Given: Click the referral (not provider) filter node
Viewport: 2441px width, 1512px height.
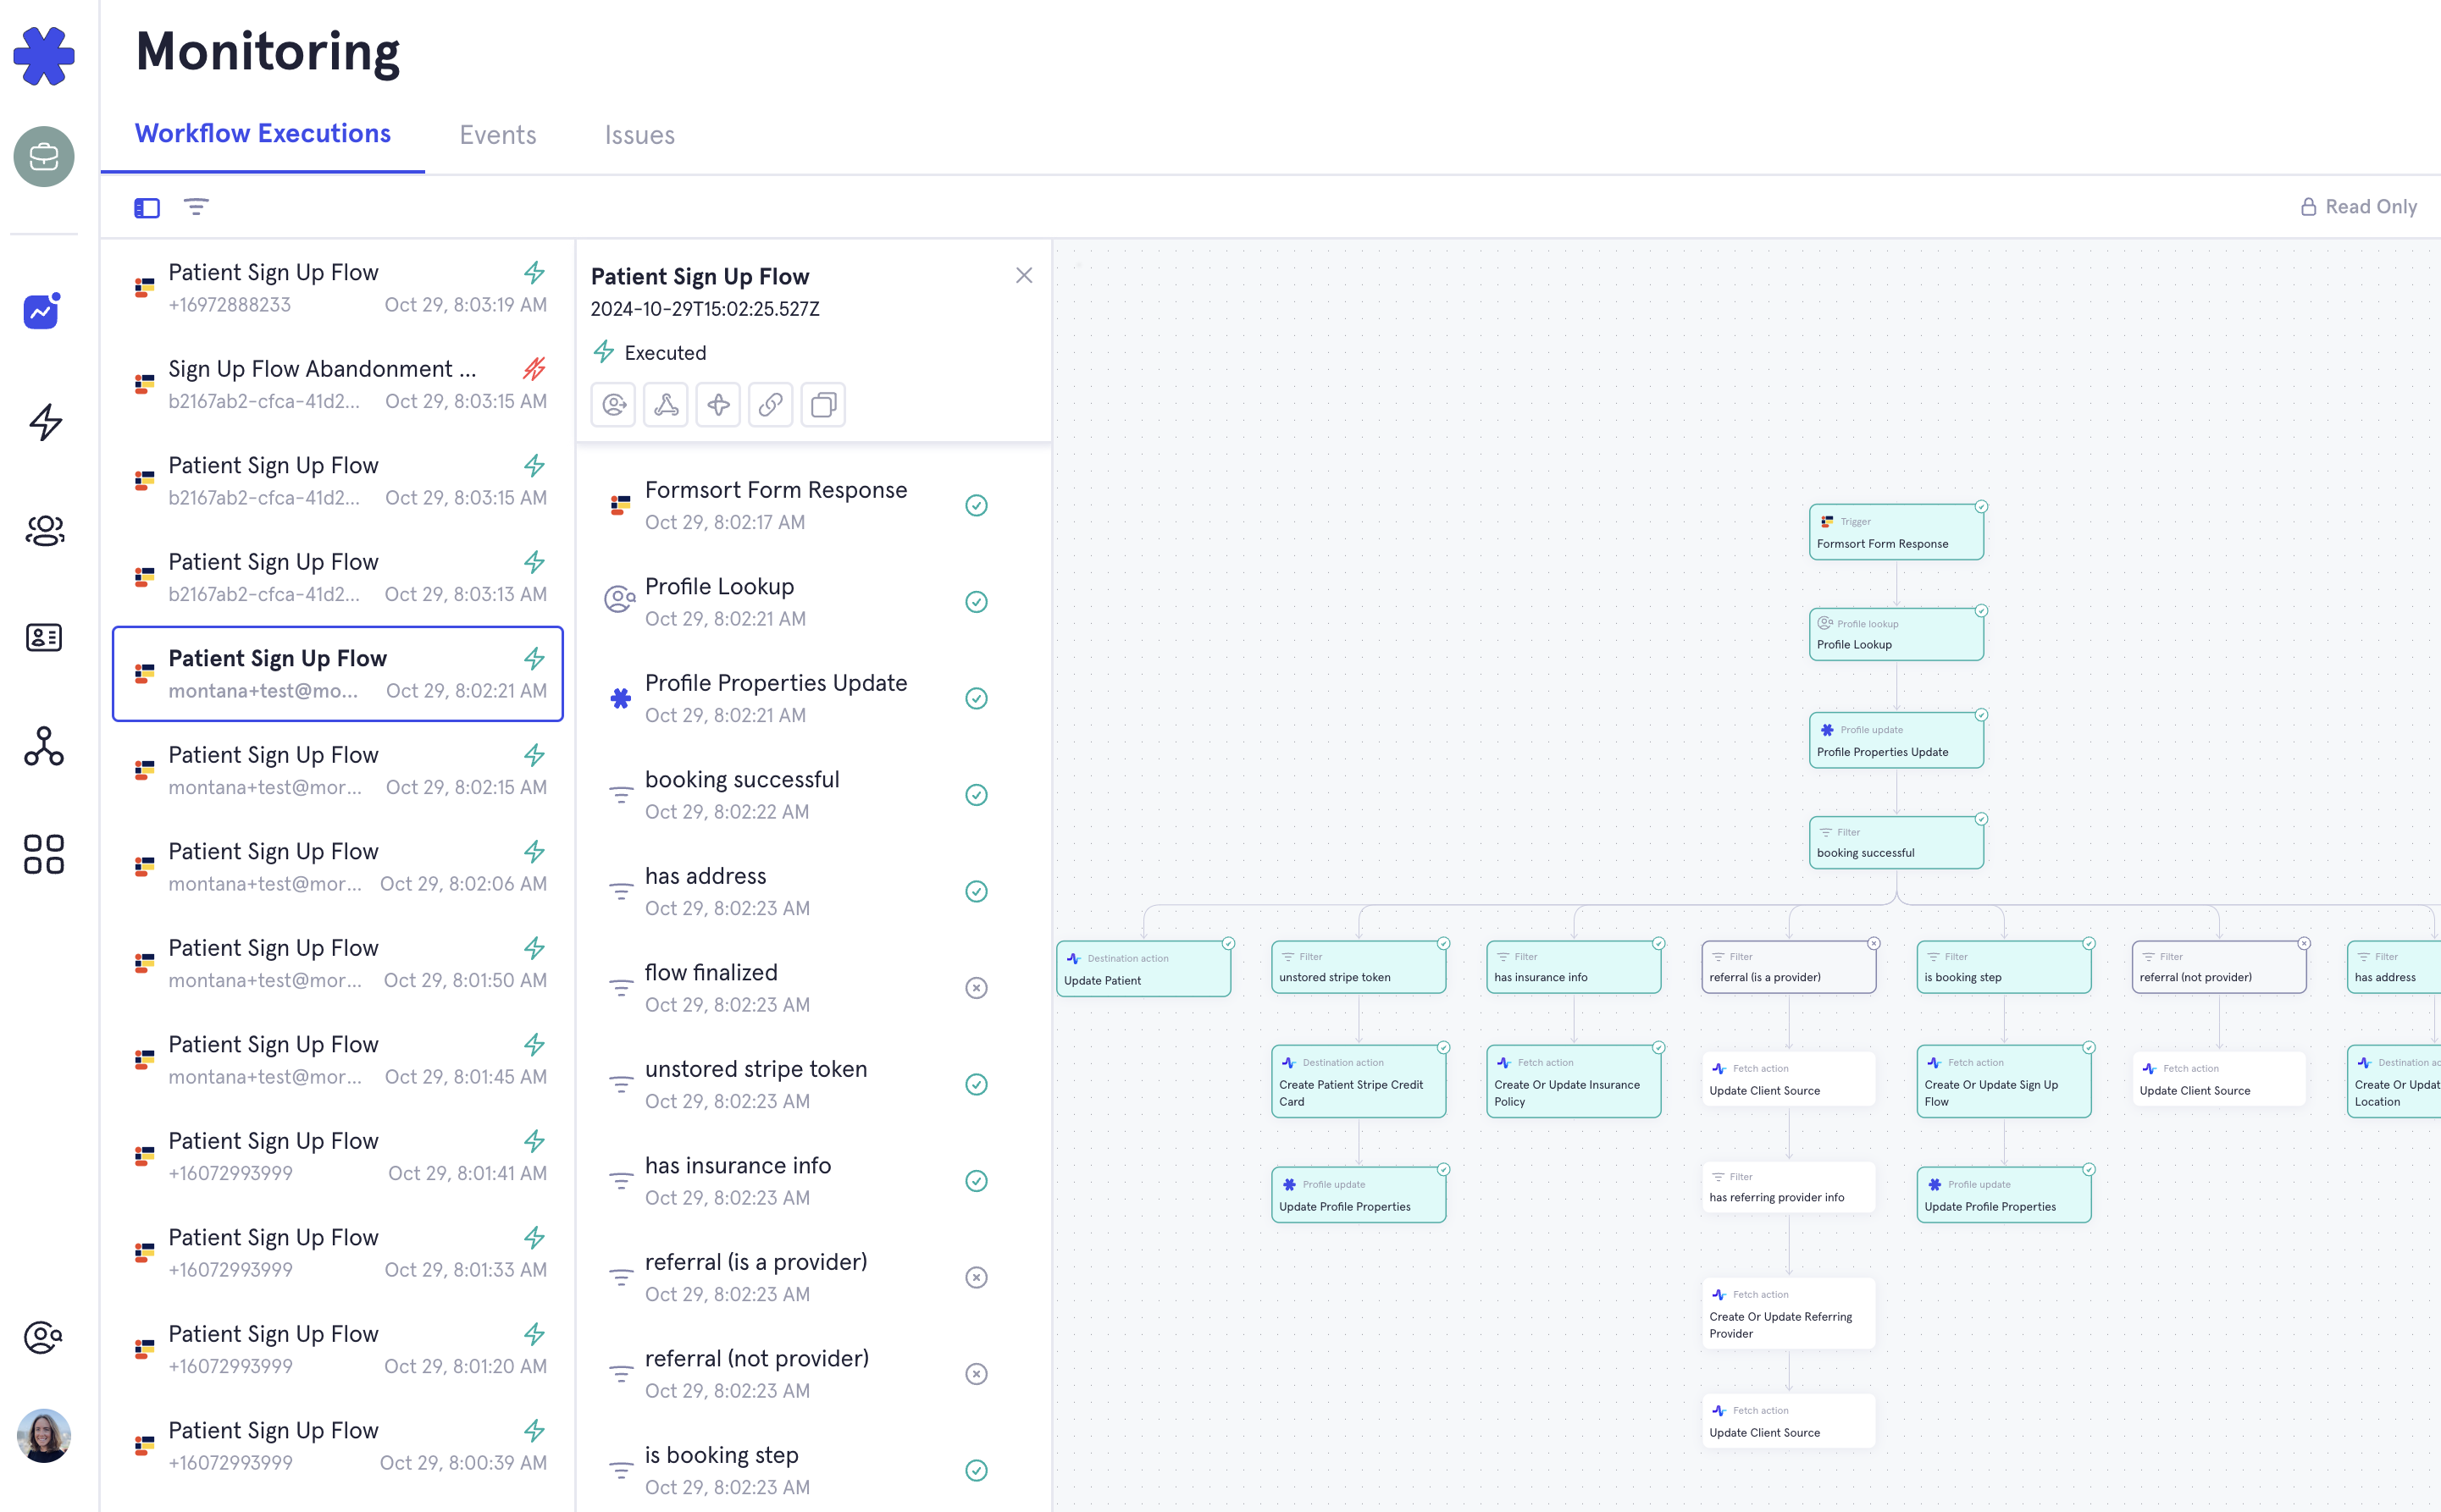Looking at the screenshot, I should [x=2219, y=967].
